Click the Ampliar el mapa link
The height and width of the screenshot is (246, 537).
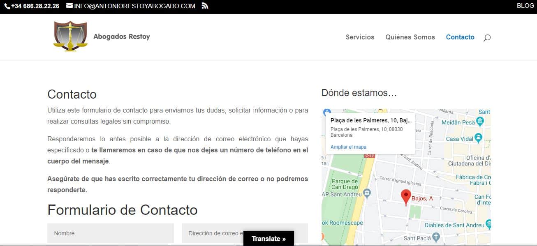(348, 147)
